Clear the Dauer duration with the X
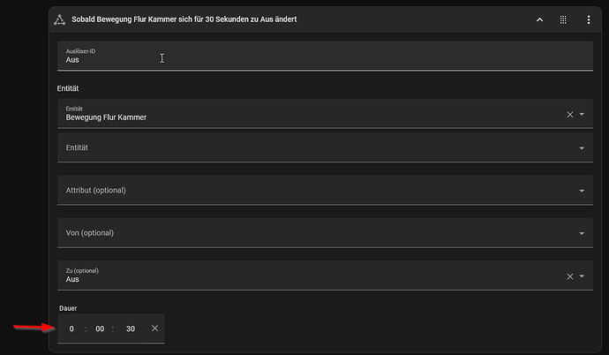 (x=154, y=329)
